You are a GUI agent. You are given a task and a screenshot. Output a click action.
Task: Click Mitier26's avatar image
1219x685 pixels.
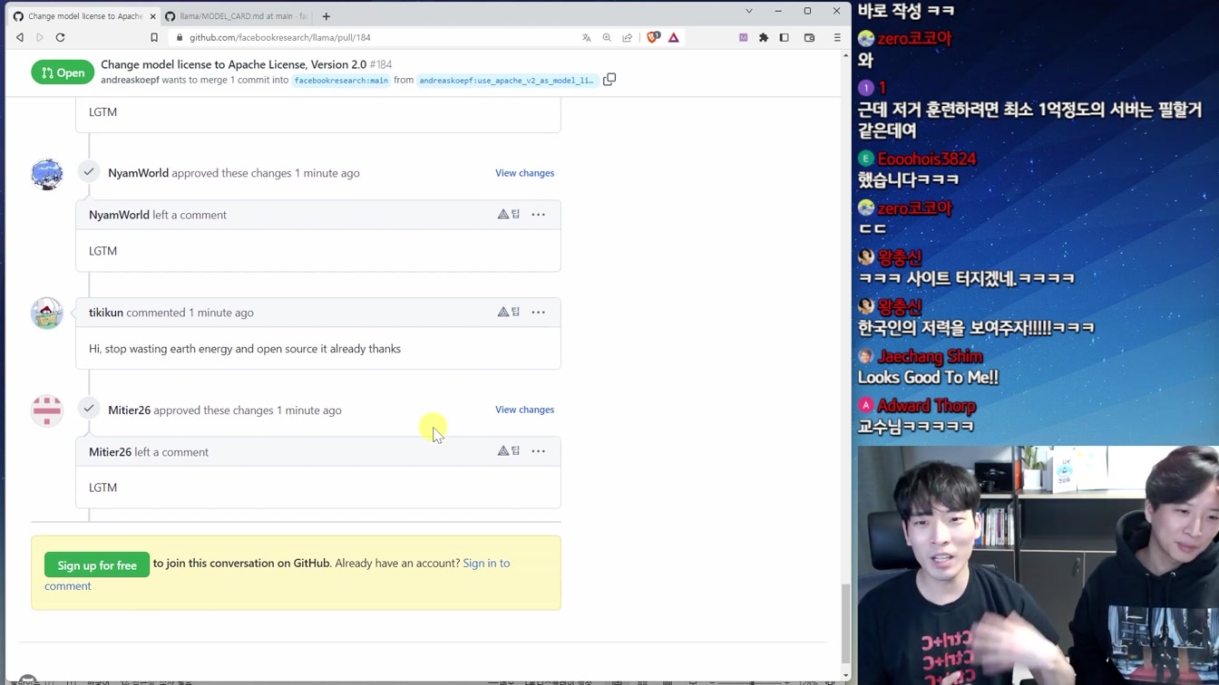47,410
